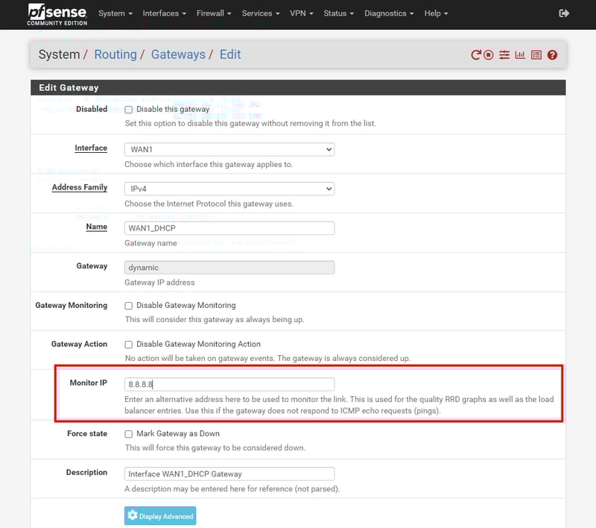Click the logout icon in top navbar
Image resolution: width=596 pixels, height=528 pixels.
564,13
